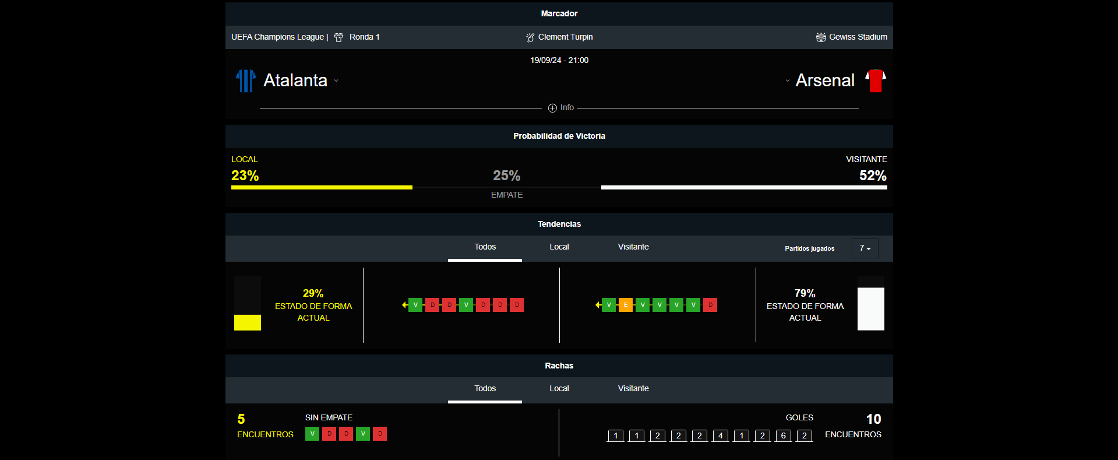Click the Tendencias header
The height and width of the screenshot is (460, 1118).
559,224
